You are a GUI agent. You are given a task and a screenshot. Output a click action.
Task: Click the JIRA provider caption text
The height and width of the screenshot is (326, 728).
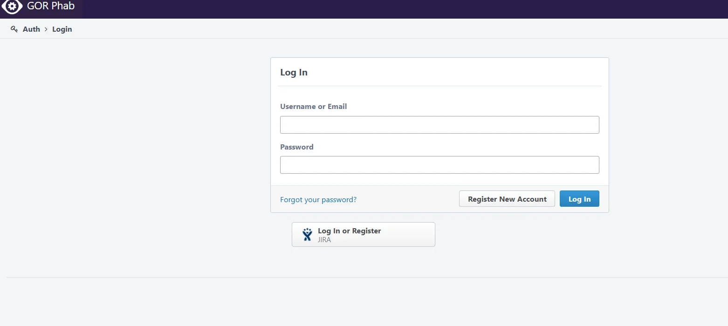click(x=324, y=240)
